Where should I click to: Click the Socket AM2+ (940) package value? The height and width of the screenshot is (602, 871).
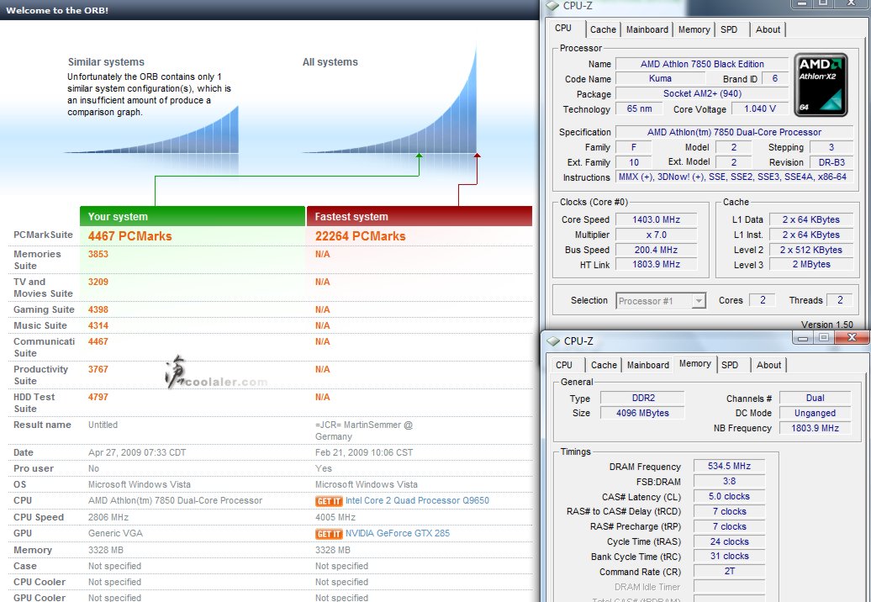702,94
